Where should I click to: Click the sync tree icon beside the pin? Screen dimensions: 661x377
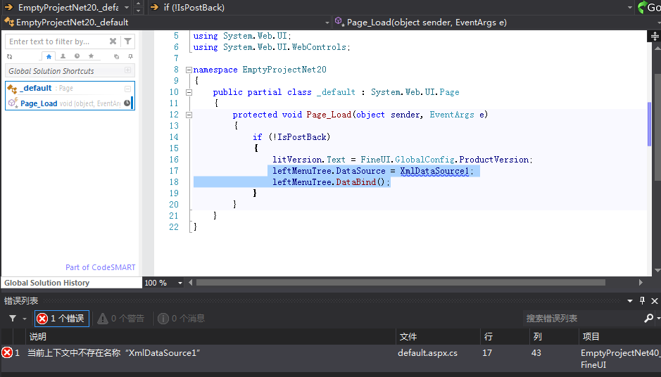click(117, 56)
